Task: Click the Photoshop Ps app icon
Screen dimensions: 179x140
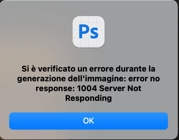Action: (x=89, y=32)
